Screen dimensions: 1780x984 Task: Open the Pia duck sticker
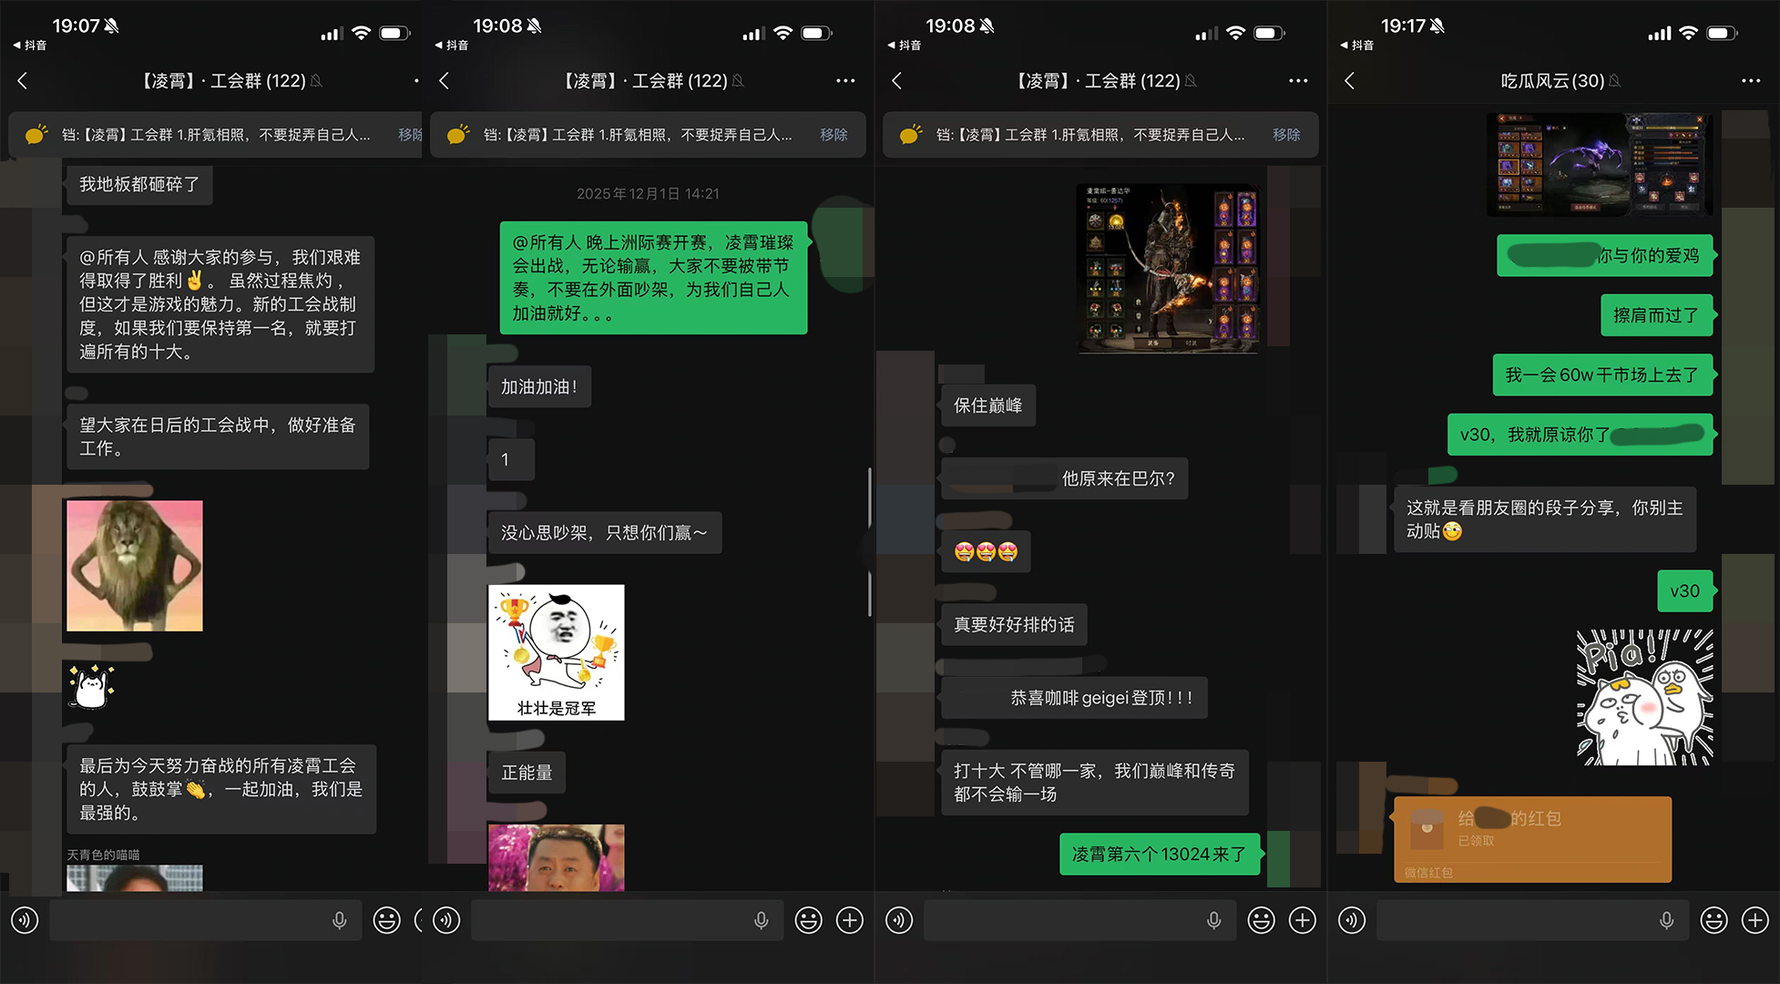[x=1645, y=697]
